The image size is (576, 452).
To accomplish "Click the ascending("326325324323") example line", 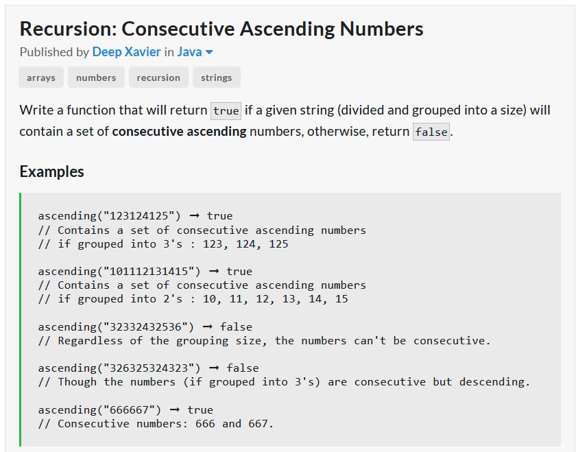I will tap(148, 368).
